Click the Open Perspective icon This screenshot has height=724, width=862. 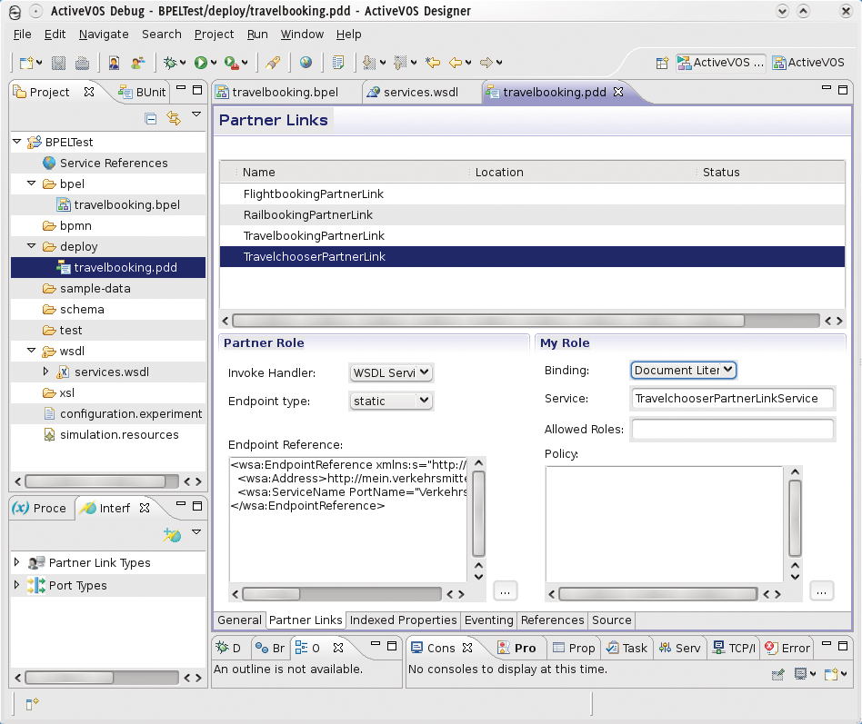[x=663, y=63]
